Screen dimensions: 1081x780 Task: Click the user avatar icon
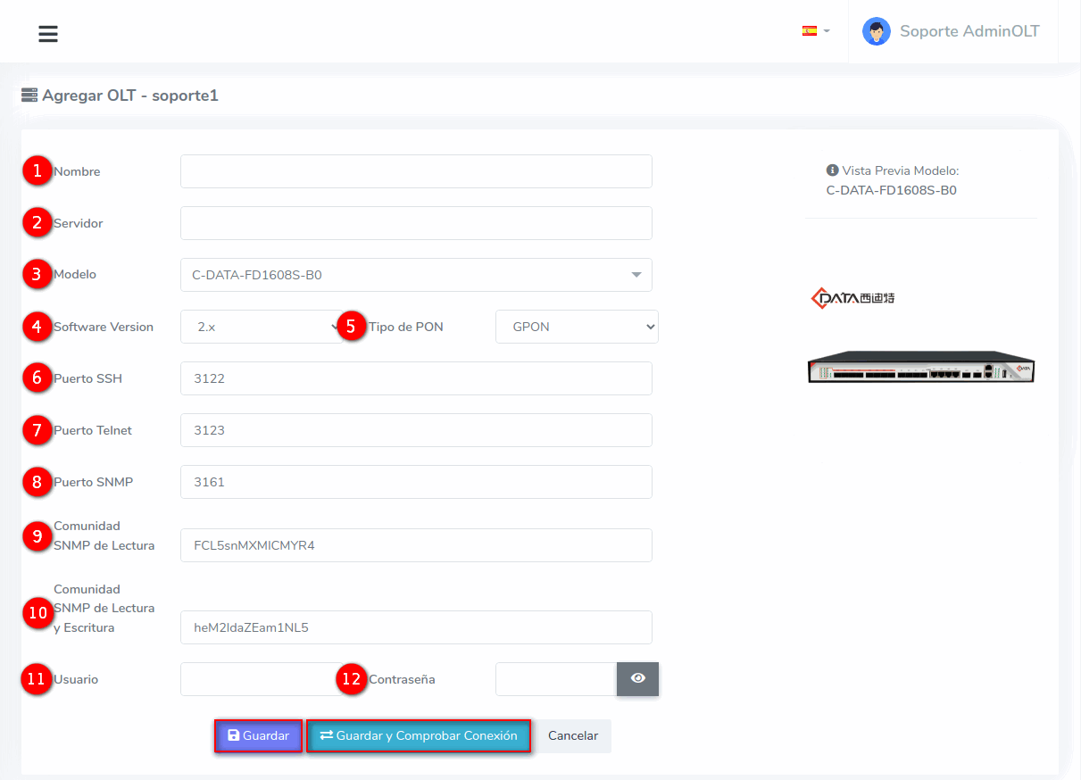[x=876, y=31]
